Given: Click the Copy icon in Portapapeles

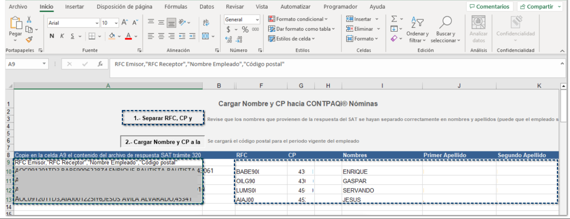Looking at the screenshot, I should (29, 29).
